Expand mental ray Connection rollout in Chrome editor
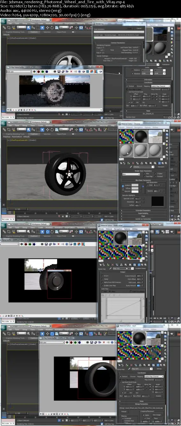Screen dimensions: 181x426 pos(143,219)
